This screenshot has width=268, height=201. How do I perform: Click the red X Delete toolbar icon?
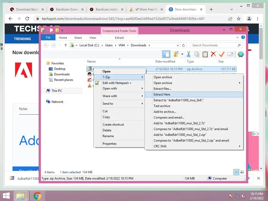click(213, 54)
